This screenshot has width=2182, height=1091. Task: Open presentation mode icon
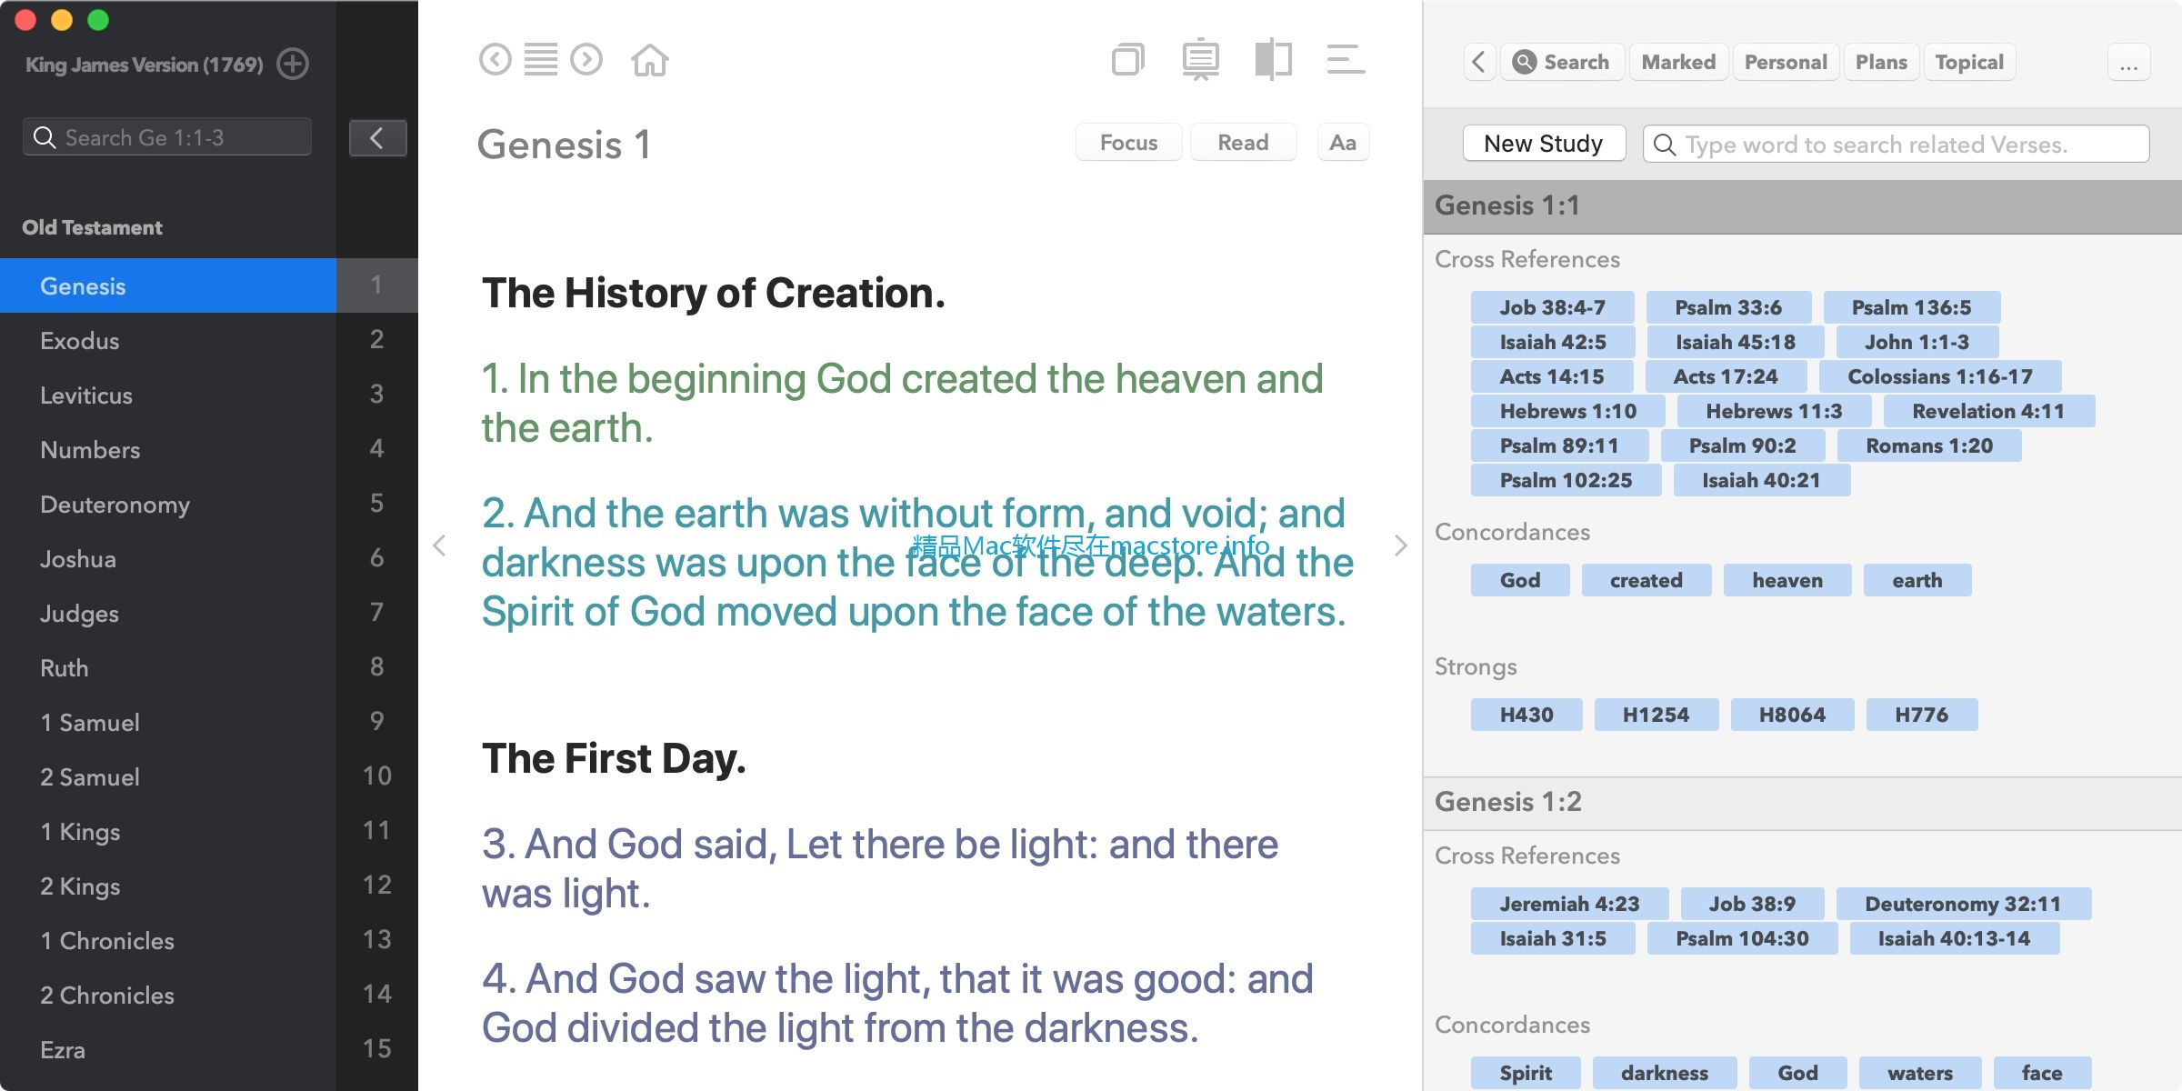(1201, 60)
